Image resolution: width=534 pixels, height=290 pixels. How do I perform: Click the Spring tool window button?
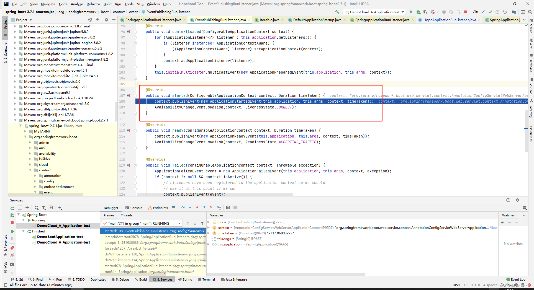(x=185, y=279)
